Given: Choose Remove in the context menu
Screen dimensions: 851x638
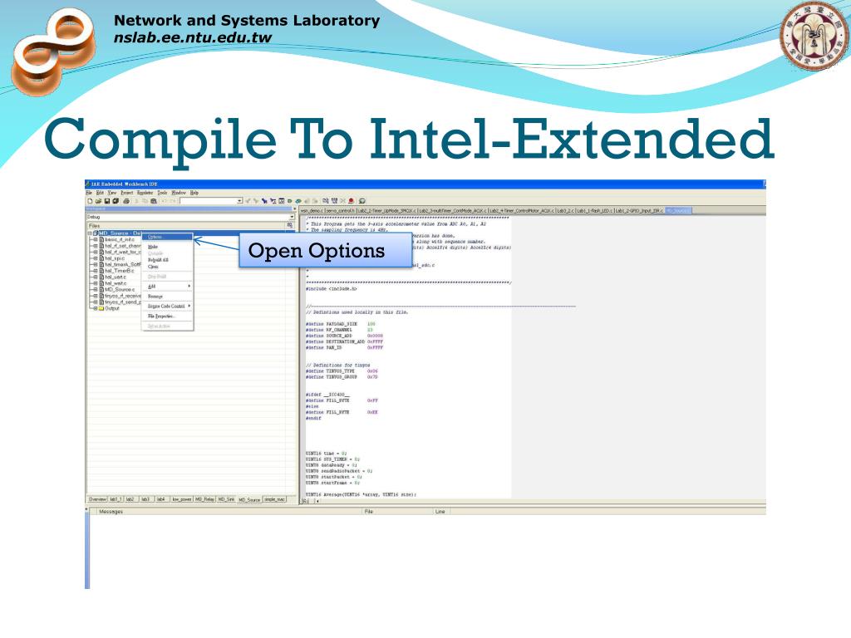Looking at the screenshot, I should click(167, 297).
